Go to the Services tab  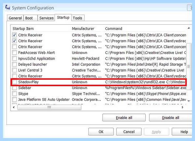[46, 18]
